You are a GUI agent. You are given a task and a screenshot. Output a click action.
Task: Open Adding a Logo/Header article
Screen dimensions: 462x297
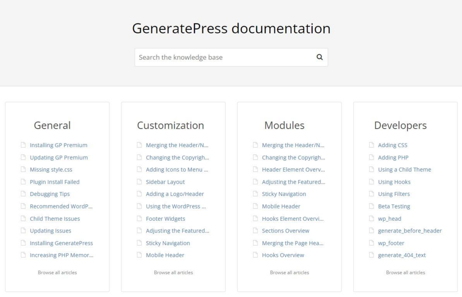click(x=175, y=194)
